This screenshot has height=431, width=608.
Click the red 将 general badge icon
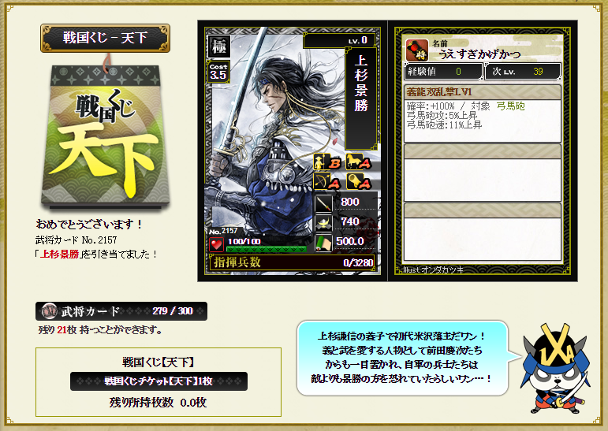pos(417,50)
